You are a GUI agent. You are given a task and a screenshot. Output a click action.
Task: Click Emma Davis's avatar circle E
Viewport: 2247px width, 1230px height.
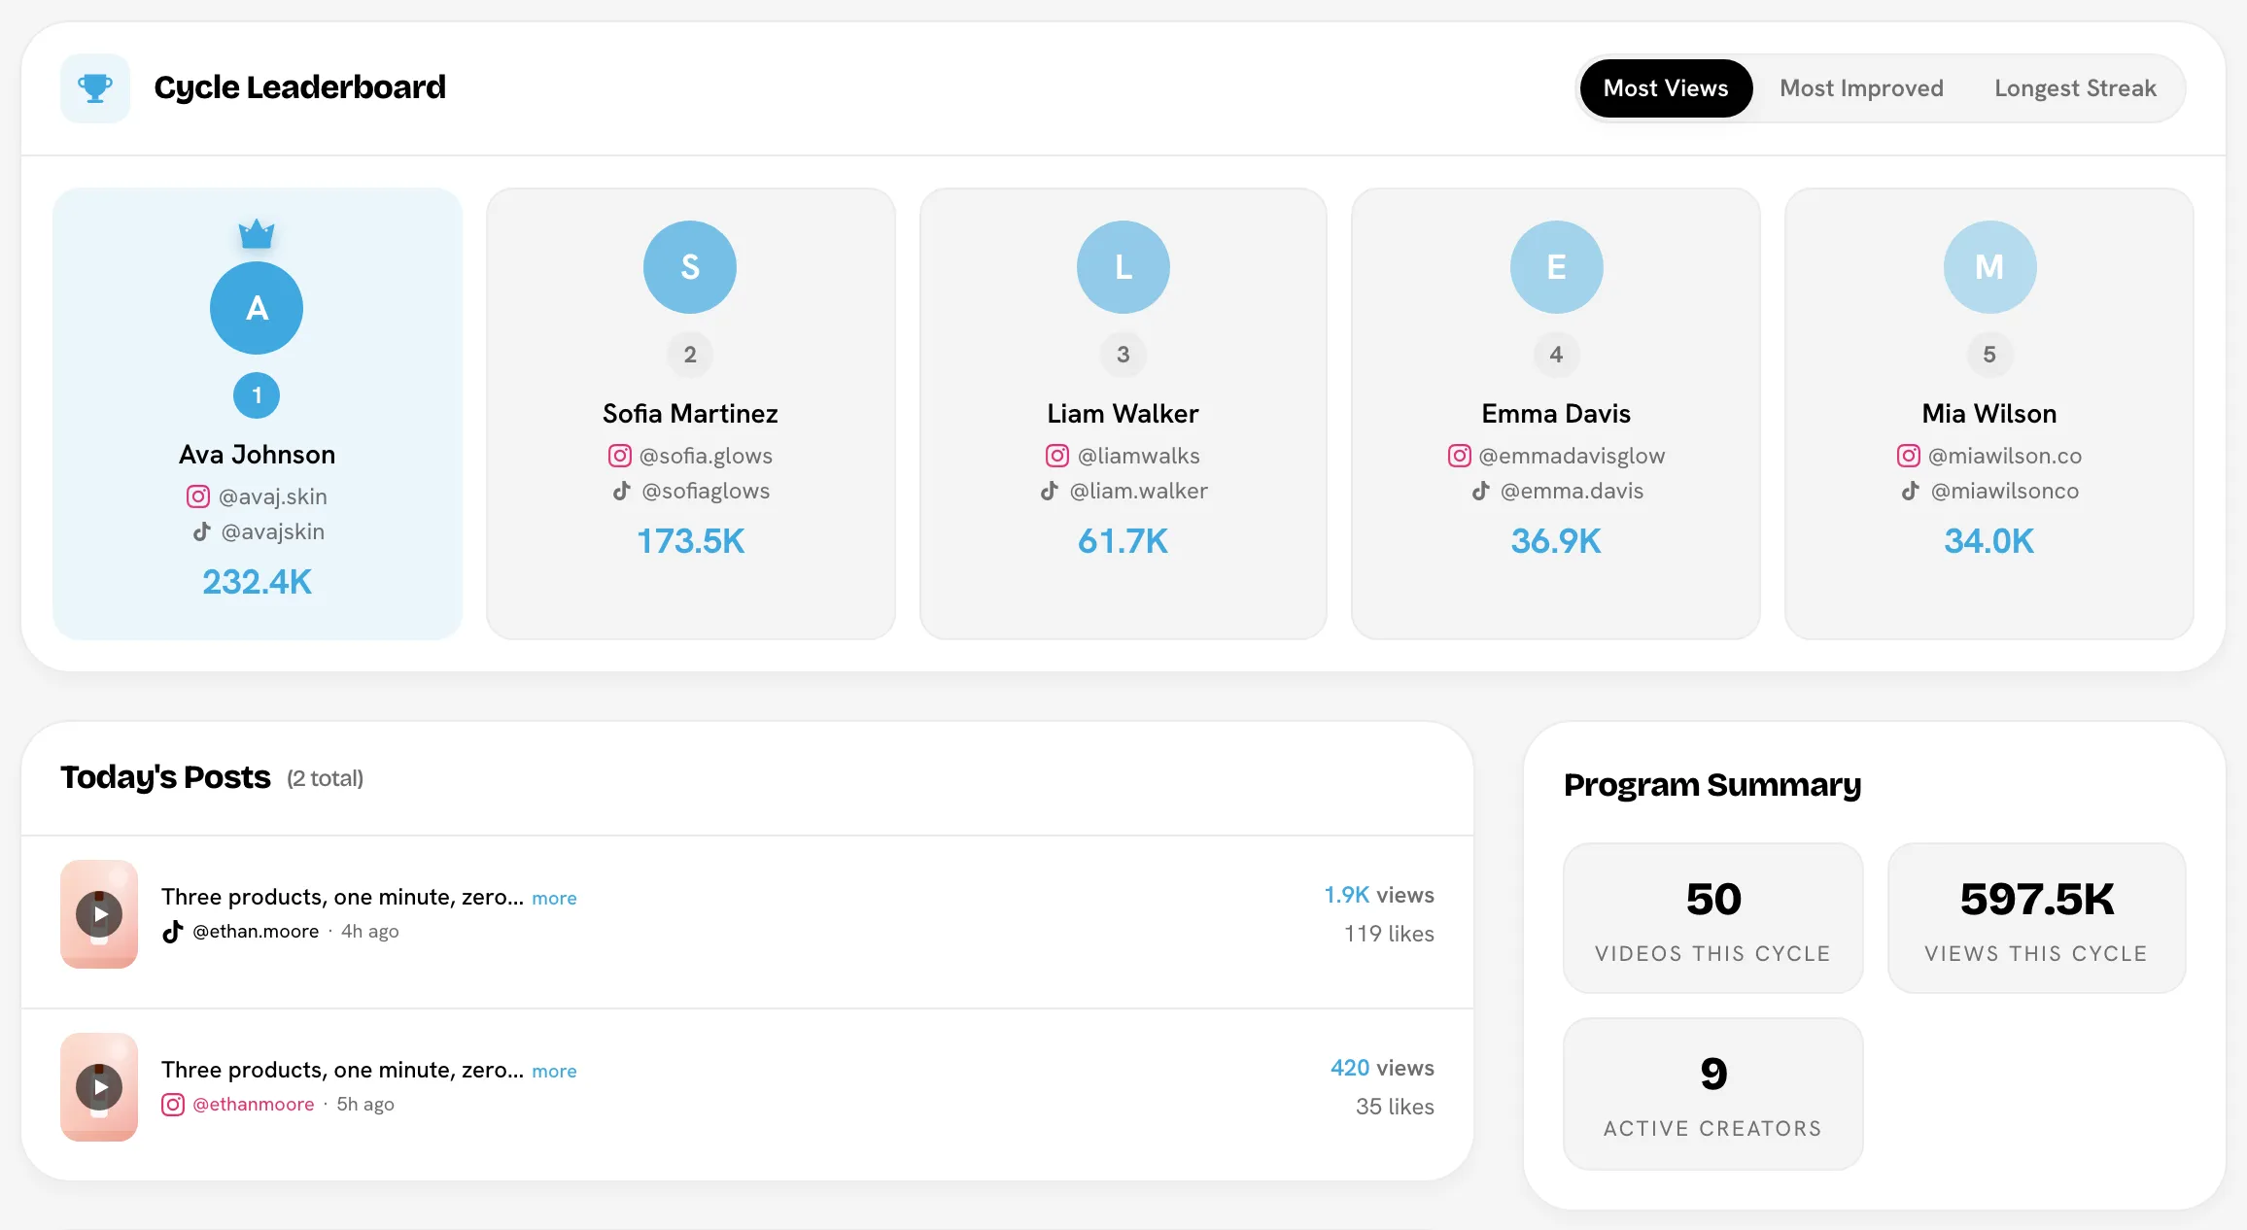[x=1557, y=267]
